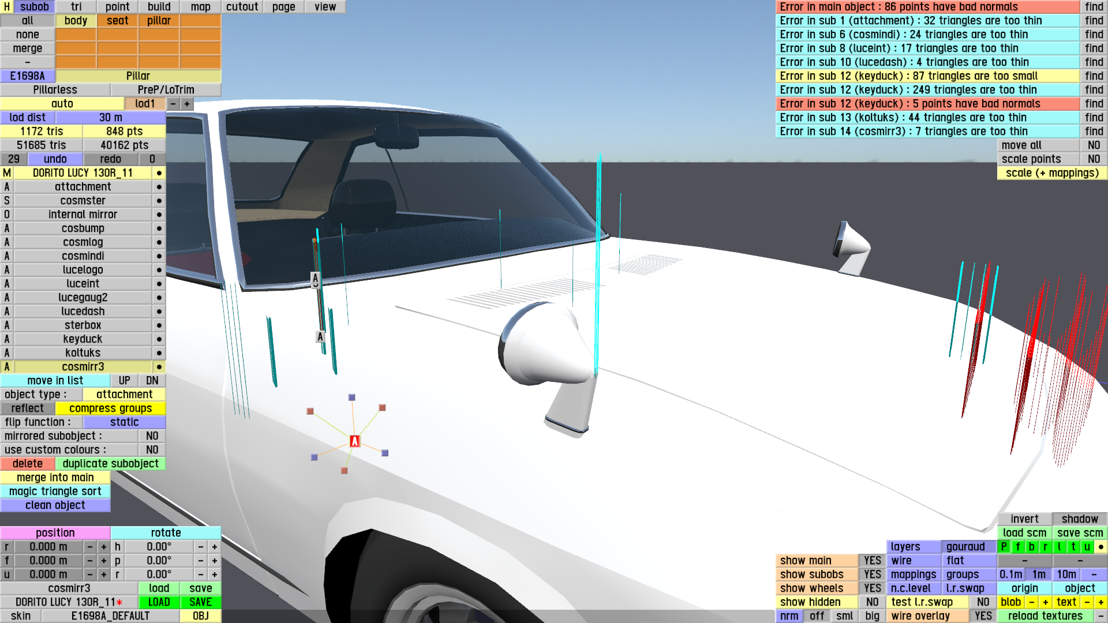Toggle show hidden NO setting
The height and width of the screenshot is (623, 1108).
(x=872, y=602)
